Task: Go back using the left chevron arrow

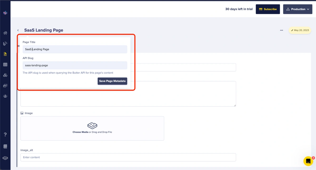Action: pyautogui.click(x=18, y=30)
